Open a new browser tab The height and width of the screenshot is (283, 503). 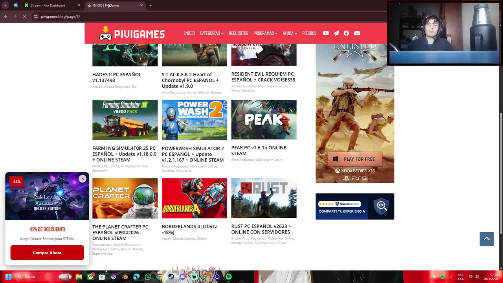[x=151, y=6]
